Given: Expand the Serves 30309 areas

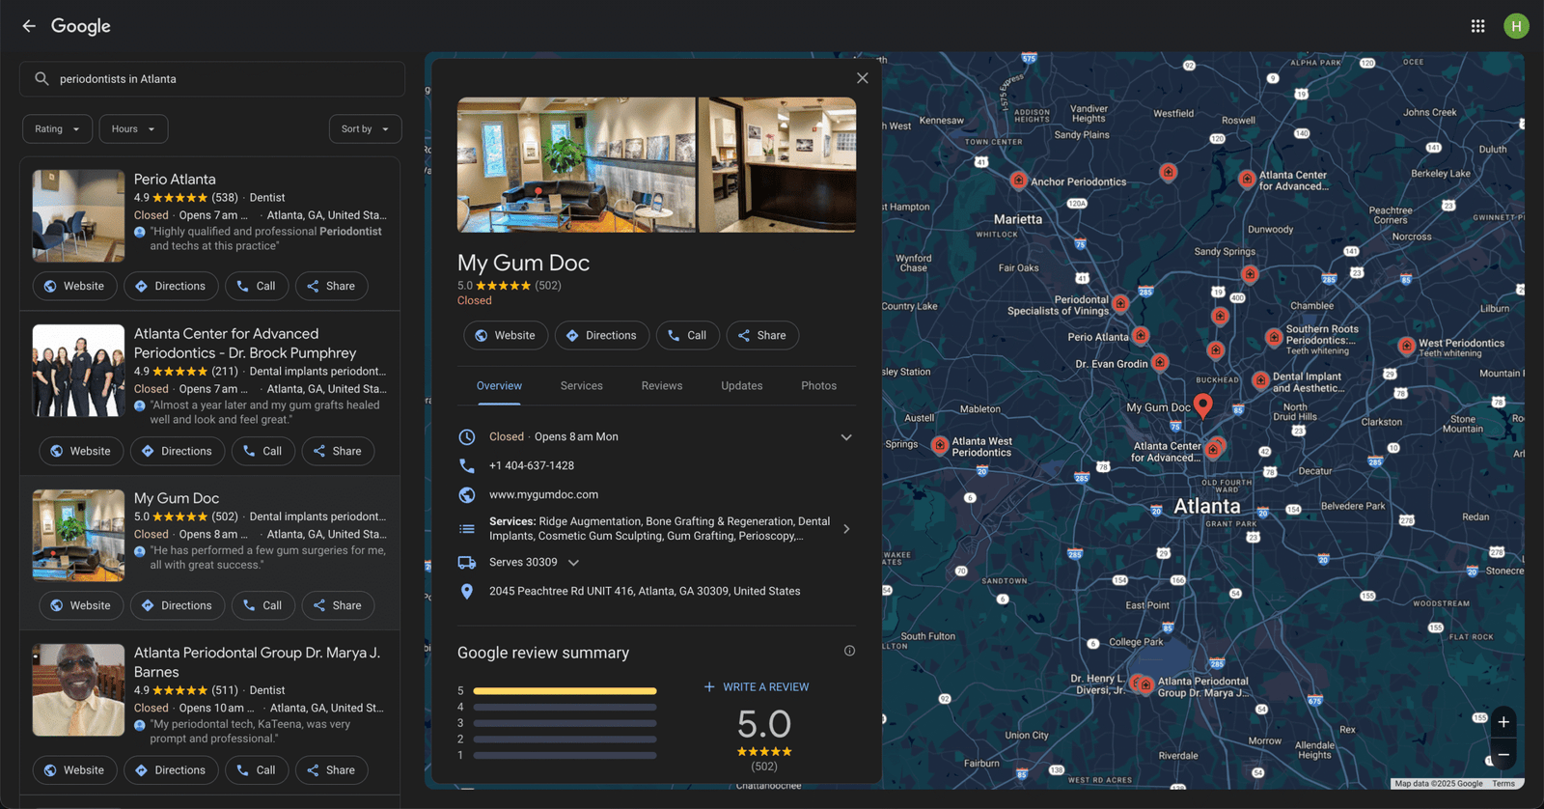Looking at the screenshot, I should (573, 563).
